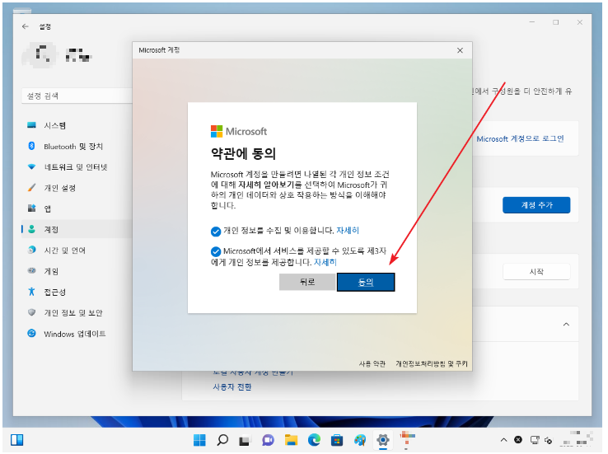Image resolution: width=608 pixels, height=454 pixels.
Task: Click the 시작 button in Settings
Action: pyautogui.click(x=536, y=272)
